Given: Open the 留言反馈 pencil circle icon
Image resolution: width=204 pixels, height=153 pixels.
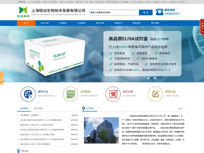Looking at the screenshot, I should pyautogui.click(x=156, y=94).
